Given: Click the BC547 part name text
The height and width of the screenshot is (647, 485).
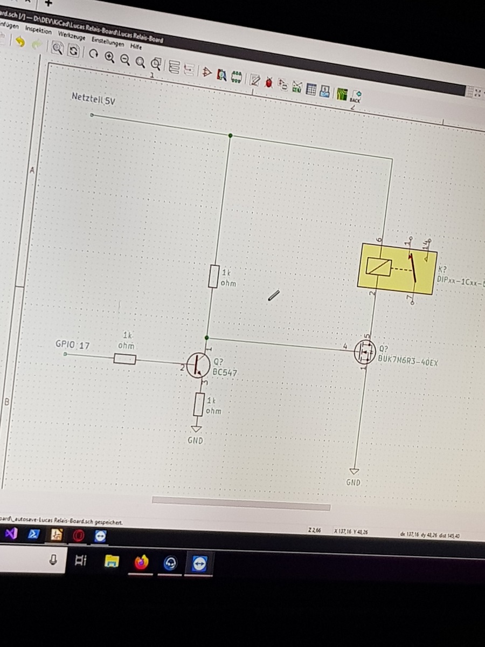Looking at the screenshot, I should [x=225, y=373].
